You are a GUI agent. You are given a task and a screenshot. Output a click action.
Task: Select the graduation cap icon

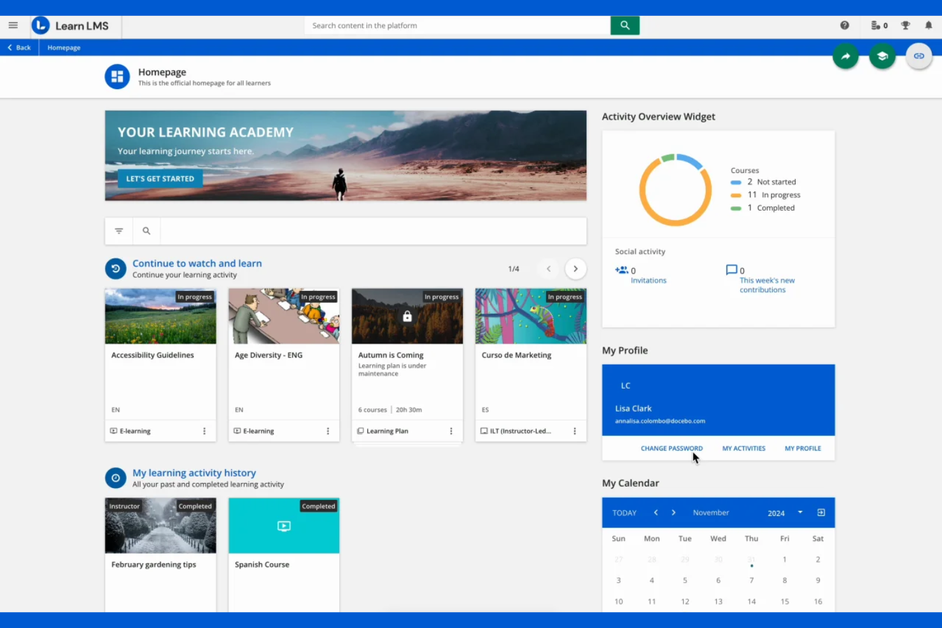pyautogui.click(x=882, y=56)
